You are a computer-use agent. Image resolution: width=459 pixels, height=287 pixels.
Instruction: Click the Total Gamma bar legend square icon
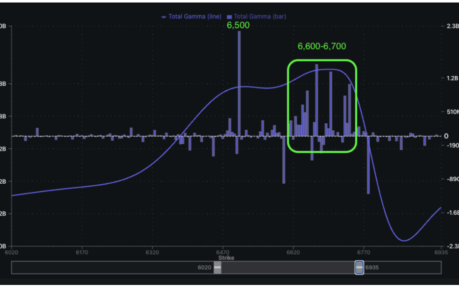pos(229,16)
